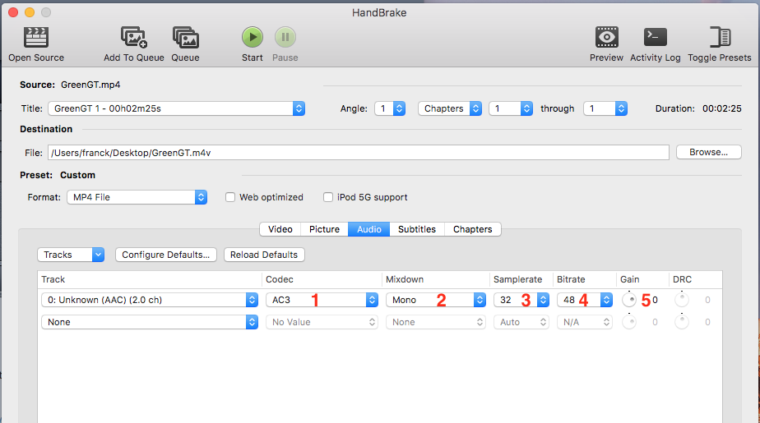This screenshot has height=423, width=760.
Task: Open the Title dropdown GreenGT 1
Action: [176, 108]
